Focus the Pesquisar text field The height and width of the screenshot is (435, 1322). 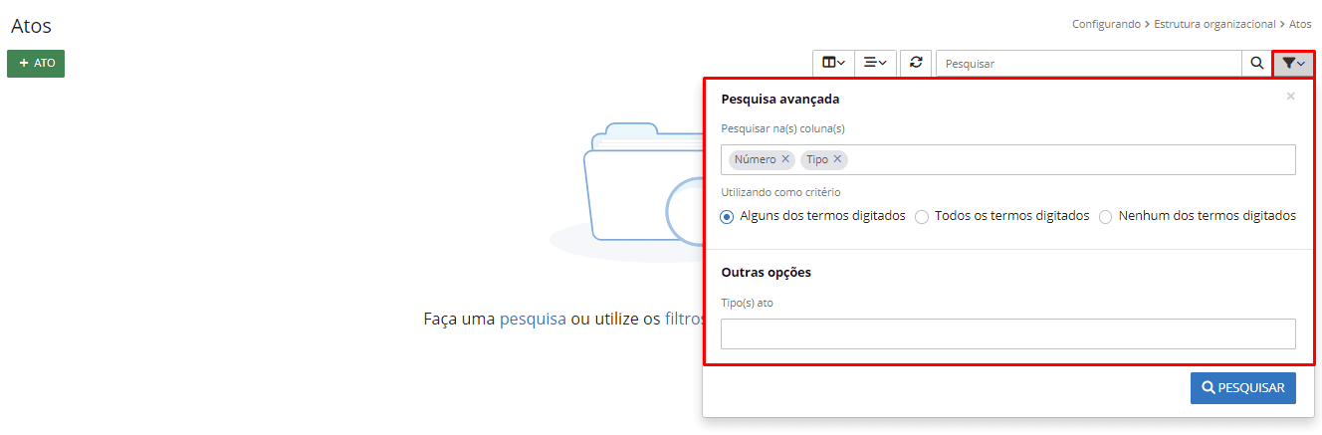[1088, 63]
